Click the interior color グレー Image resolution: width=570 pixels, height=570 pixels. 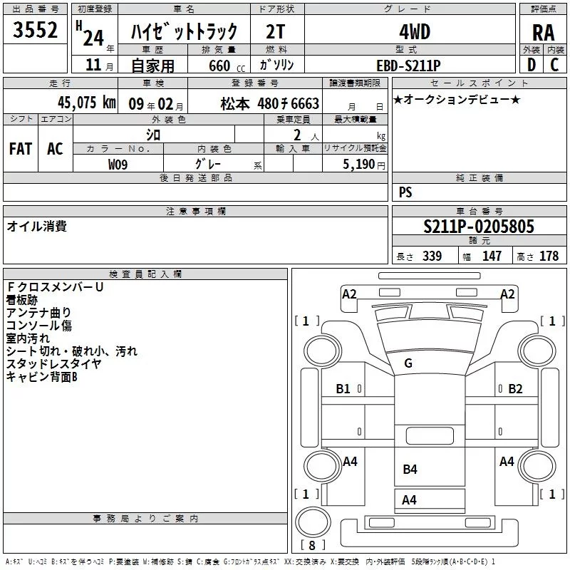[x=207, y=164]
